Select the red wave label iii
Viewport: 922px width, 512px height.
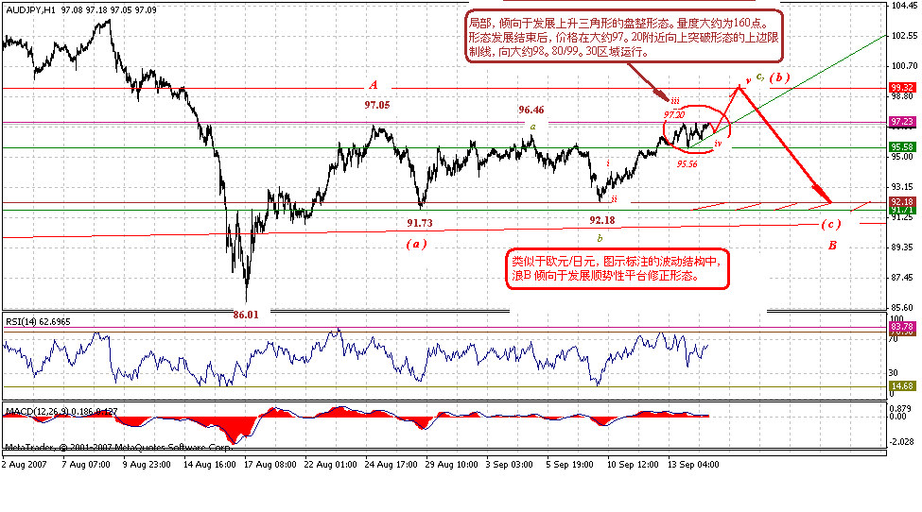(675, 101)
